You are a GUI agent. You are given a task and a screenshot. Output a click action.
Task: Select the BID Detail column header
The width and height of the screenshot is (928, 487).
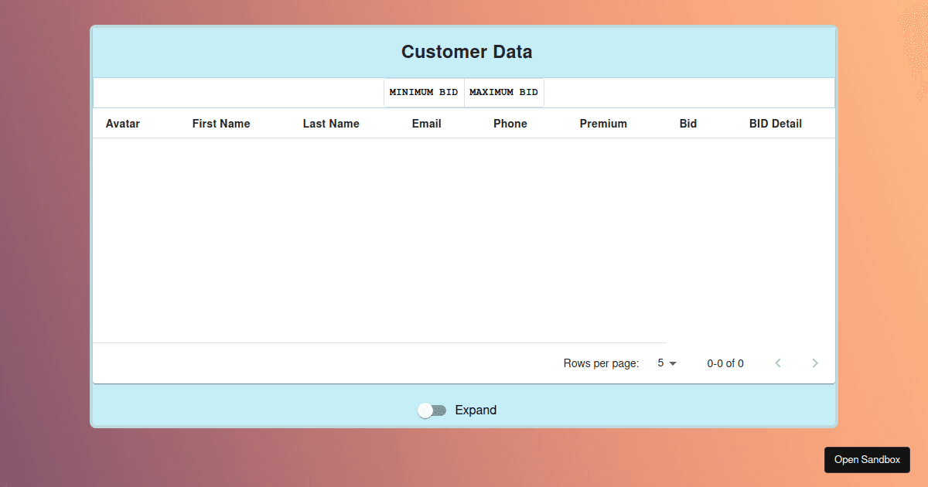click(775, 123)
